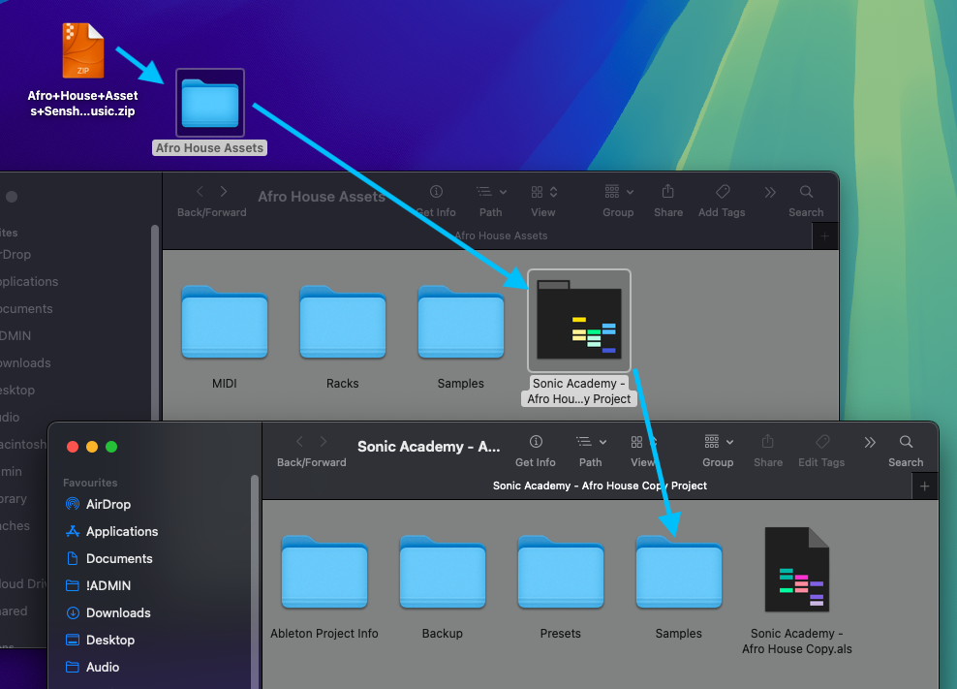Open View switcher in Sonic Academy window
This screenshot has width=957, height=689.
click(643, 442)
